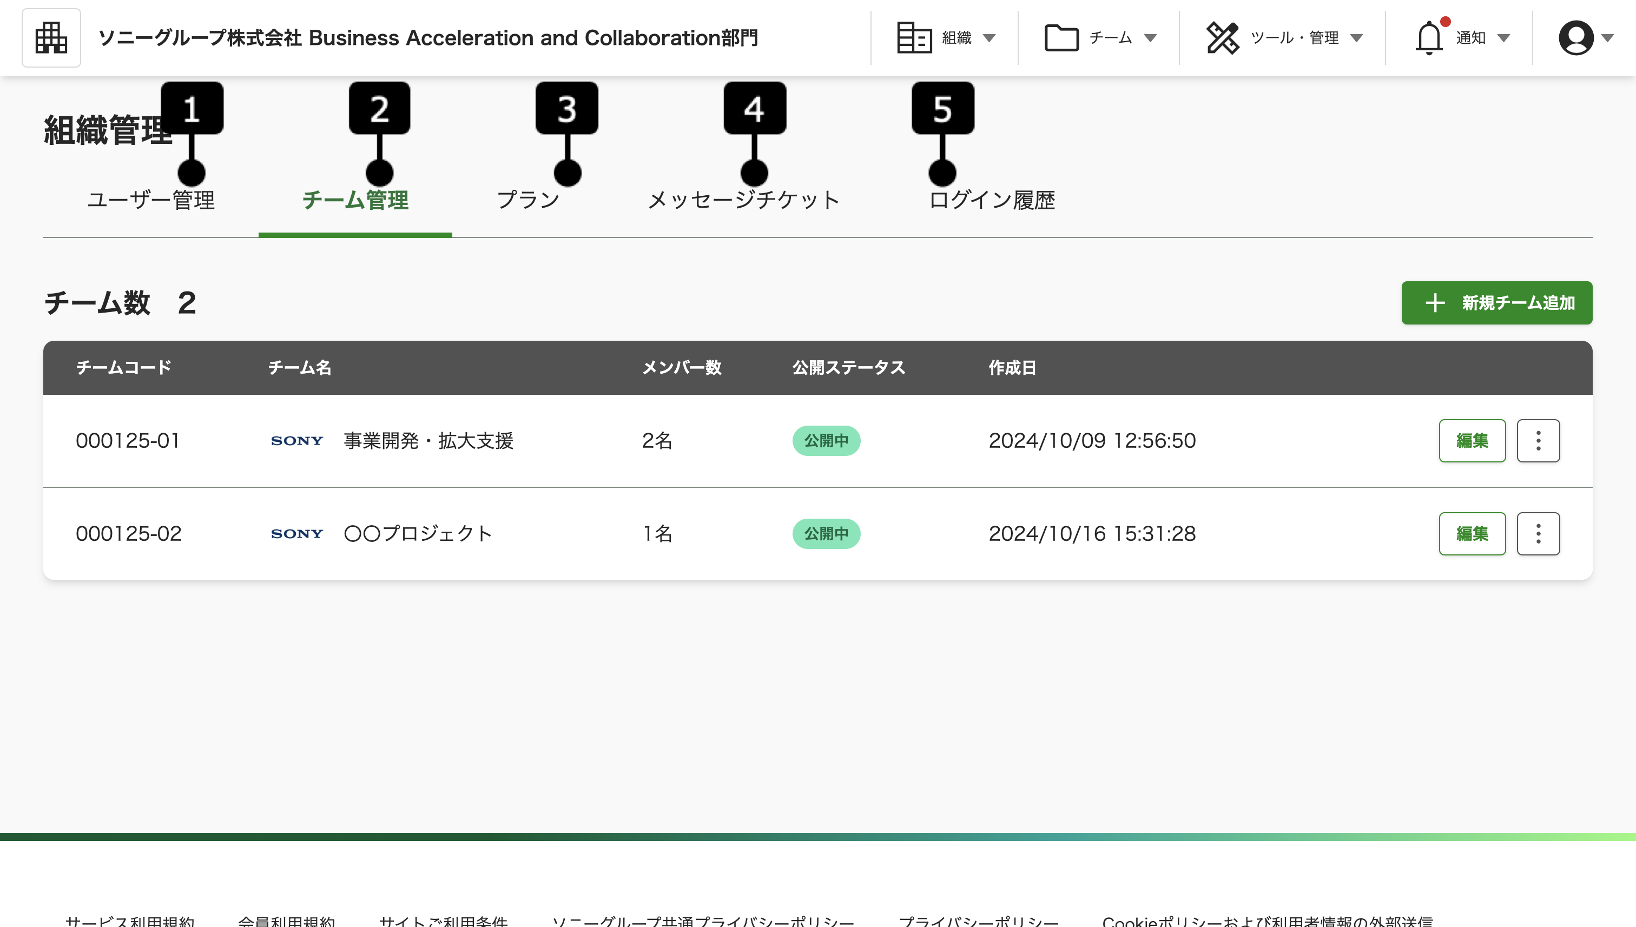The width and height of the screenshot is (1636, 927).
Task: Expand the チーム dropdown arrow
Action: click(1150, 38)
